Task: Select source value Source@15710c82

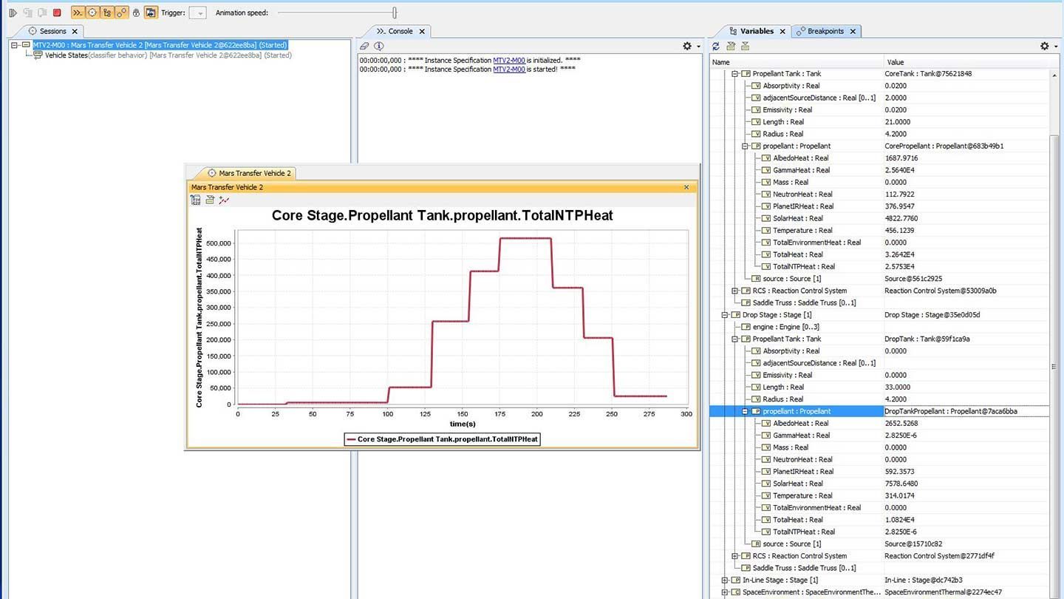Action: pyautogui.click(x=912, y=544)
